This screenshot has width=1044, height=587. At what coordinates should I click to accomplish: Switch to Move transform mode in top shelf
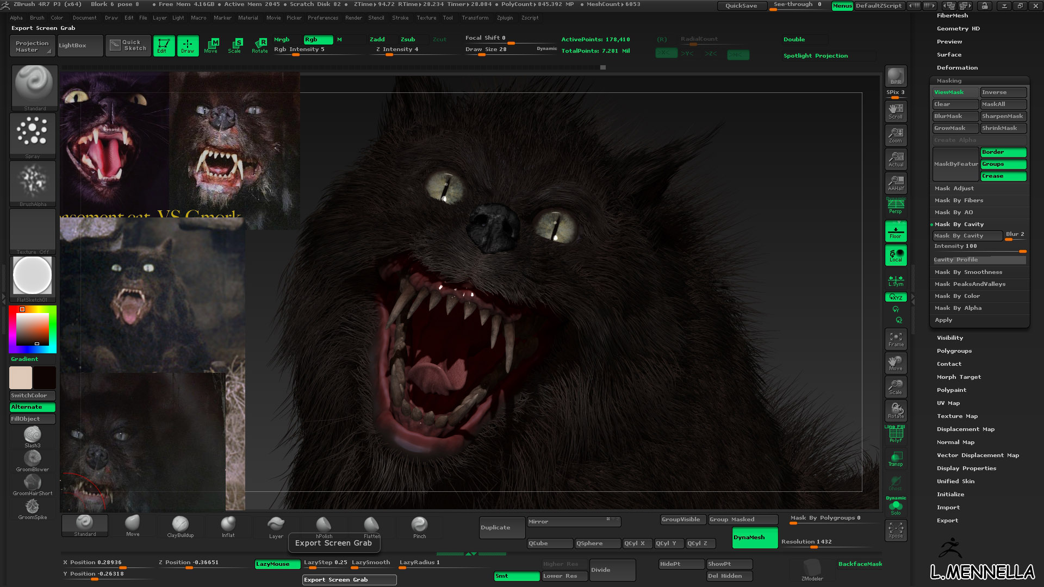tap(211, 46)
